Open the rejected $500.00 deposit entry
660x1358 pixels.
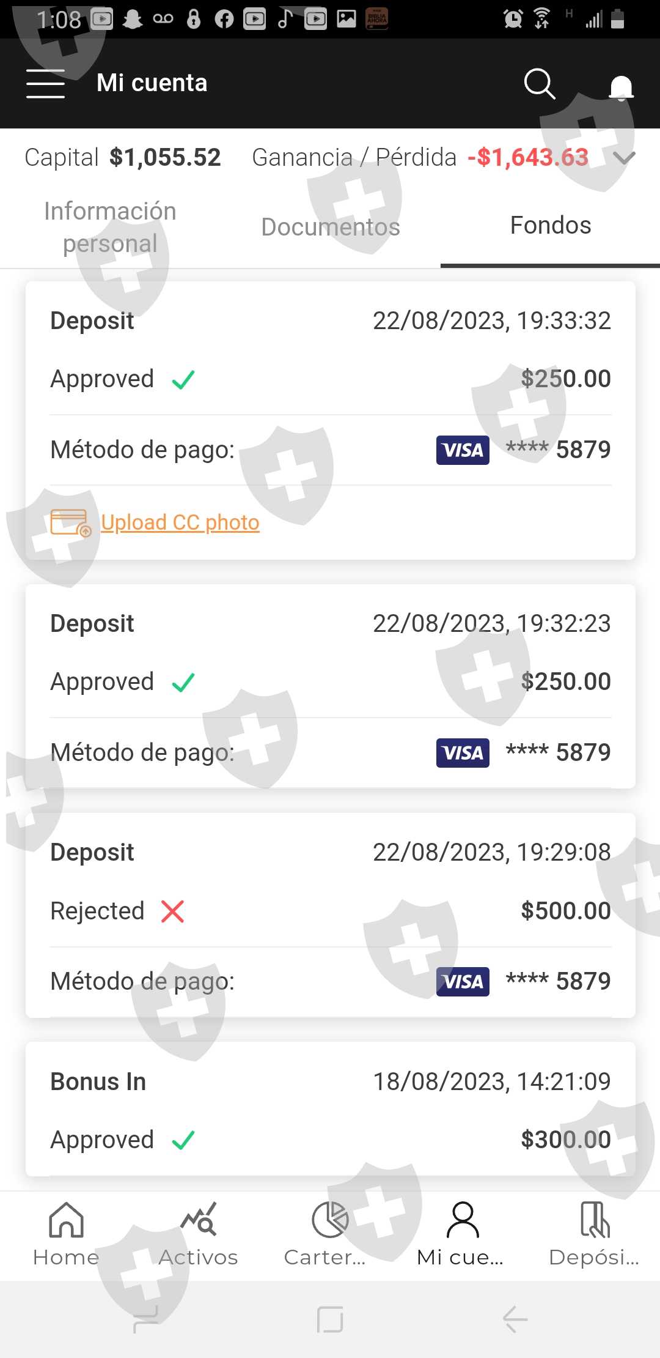point(330,915)
